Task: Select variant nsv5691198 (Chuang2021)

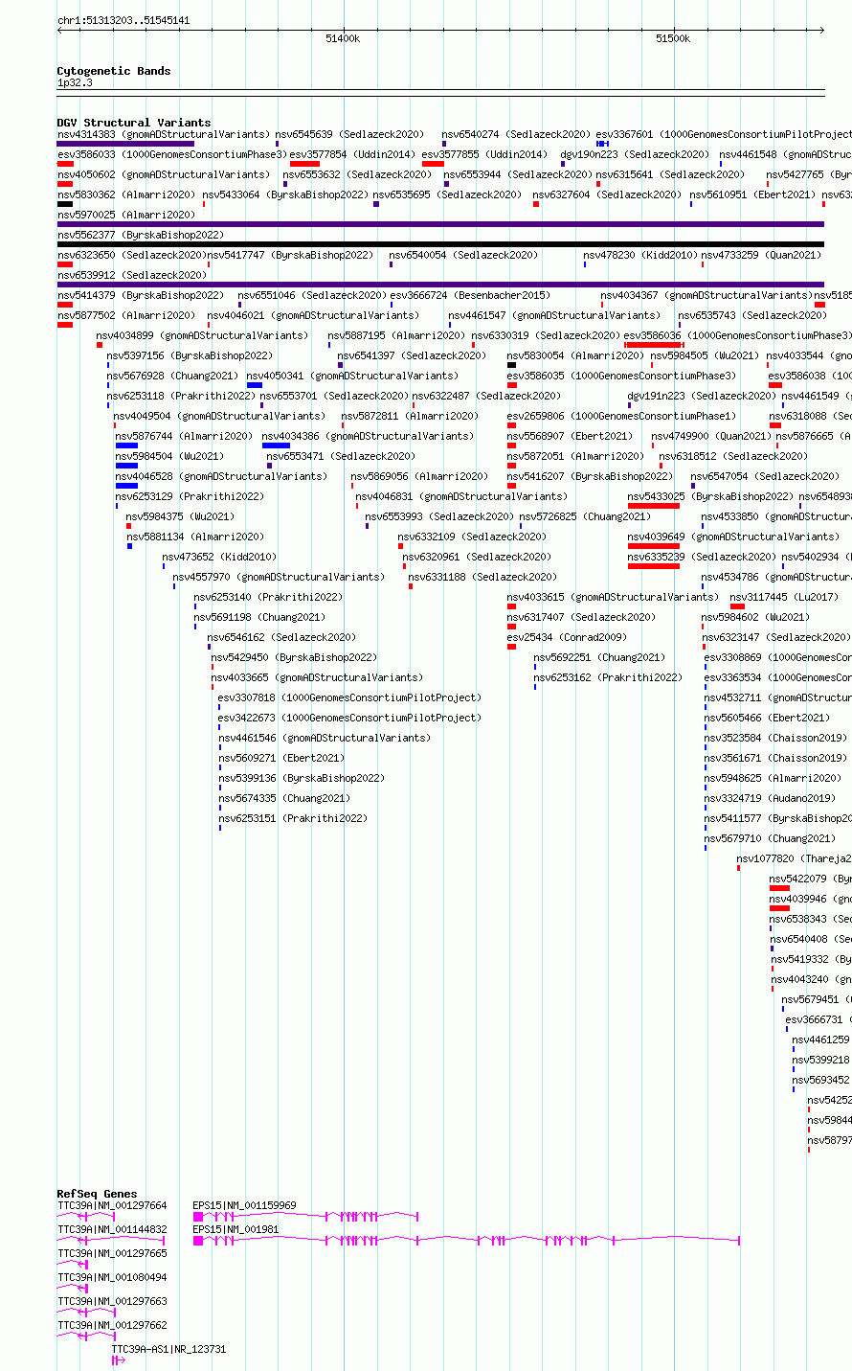Action: point(259,617)
